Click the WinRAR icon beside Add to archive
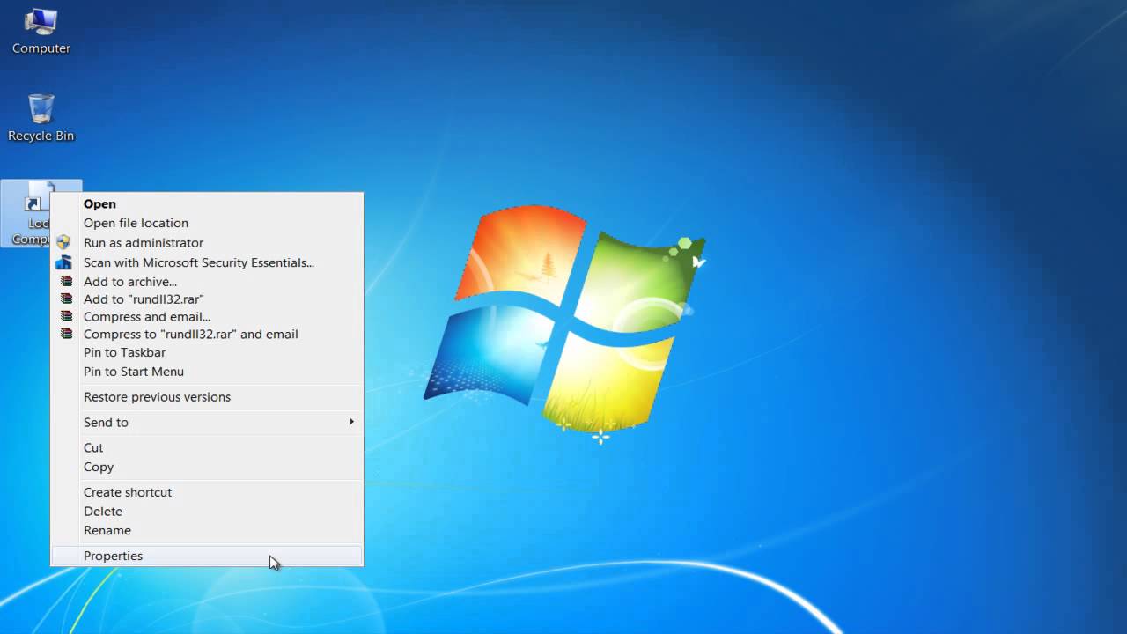The width and height of the screenshot is (1127, 634). (x=66, y=282)
